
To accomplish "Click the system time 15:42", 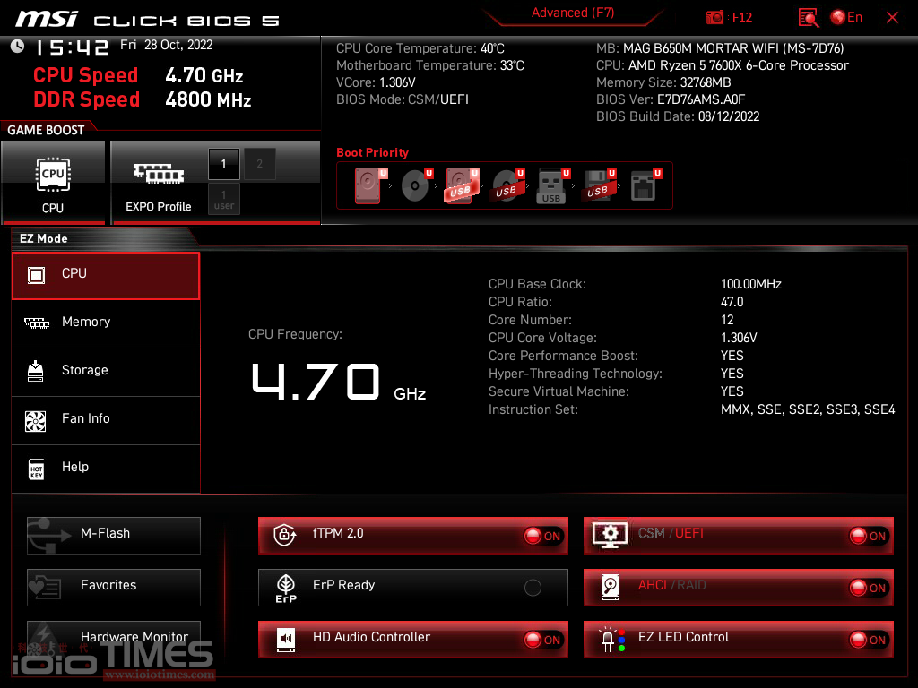I will (x=72, y=47).
